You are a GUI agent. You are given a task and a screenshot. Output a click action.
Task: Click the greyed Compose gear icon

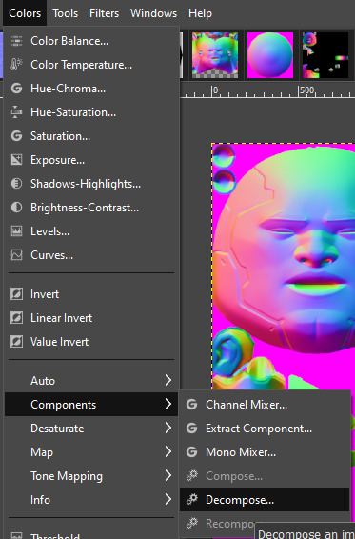coord(191,476)
